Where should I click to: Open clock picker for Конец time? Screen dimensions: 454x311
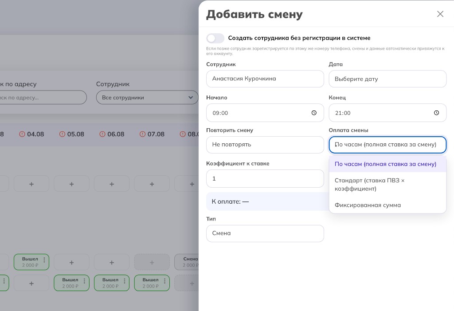(436, 113)
